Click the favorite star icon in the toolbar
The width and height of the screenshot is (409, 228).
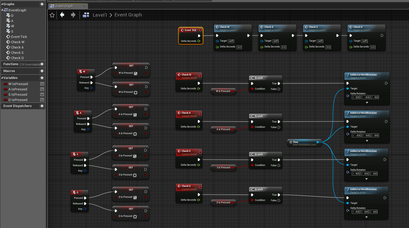click(x=52, y=15)
